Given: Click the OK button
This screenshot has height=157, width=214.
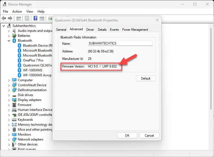Looking at the screenshot, I should point(127,135).
